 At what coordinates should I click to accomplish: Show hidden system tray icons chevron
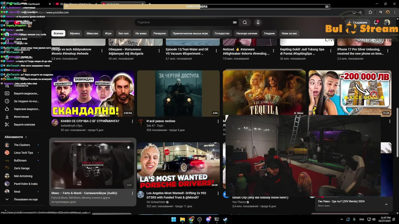coord(341,219)
